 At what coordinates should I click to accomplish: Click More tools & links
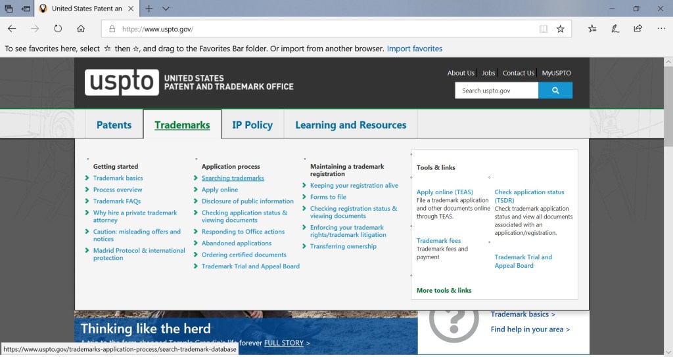tap(444, 290)
